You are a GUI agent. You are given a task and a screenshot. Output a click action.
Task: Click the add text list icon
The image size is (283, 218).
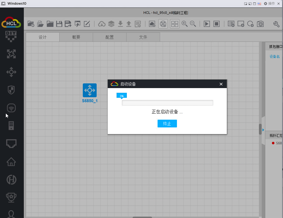[x=231, y=24]
